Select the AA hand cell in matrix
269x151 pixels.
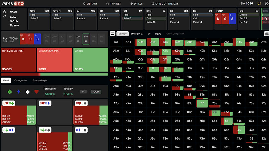(x=116, y=42)
